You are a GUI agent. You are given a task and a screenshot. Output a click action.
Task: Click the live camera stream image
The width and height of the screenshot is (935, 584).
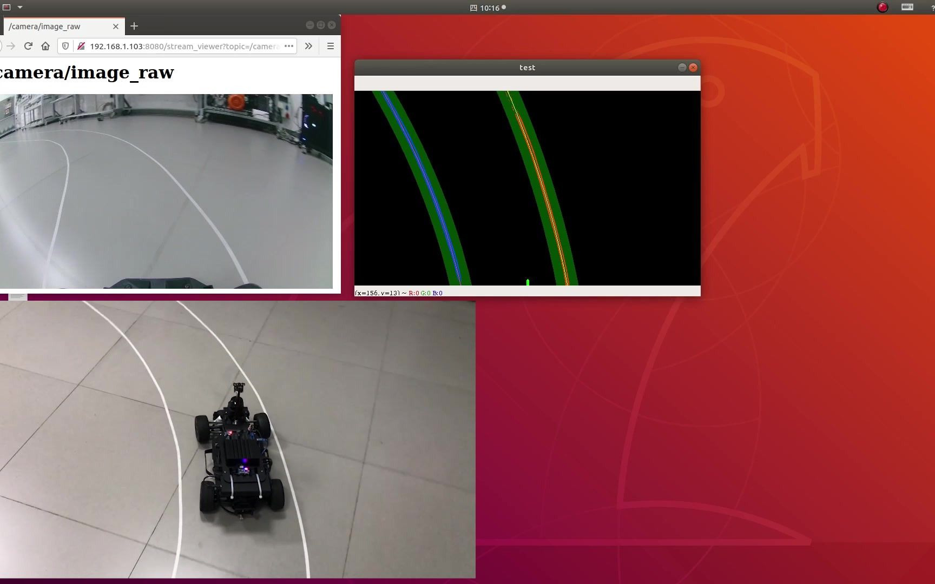[166, 191]
